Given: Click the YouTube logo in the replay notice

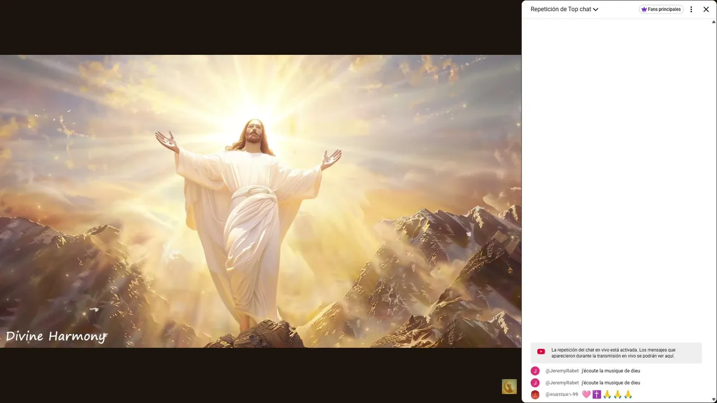Looking at the screenshot, I should (541, 352).
